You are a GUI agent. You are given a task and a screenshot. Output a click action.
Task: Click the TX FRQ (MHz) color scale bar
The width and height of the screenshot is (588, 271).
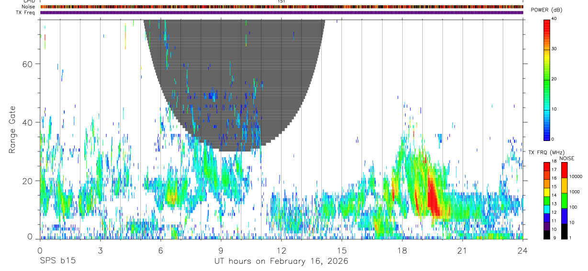(x=547, y=201)
